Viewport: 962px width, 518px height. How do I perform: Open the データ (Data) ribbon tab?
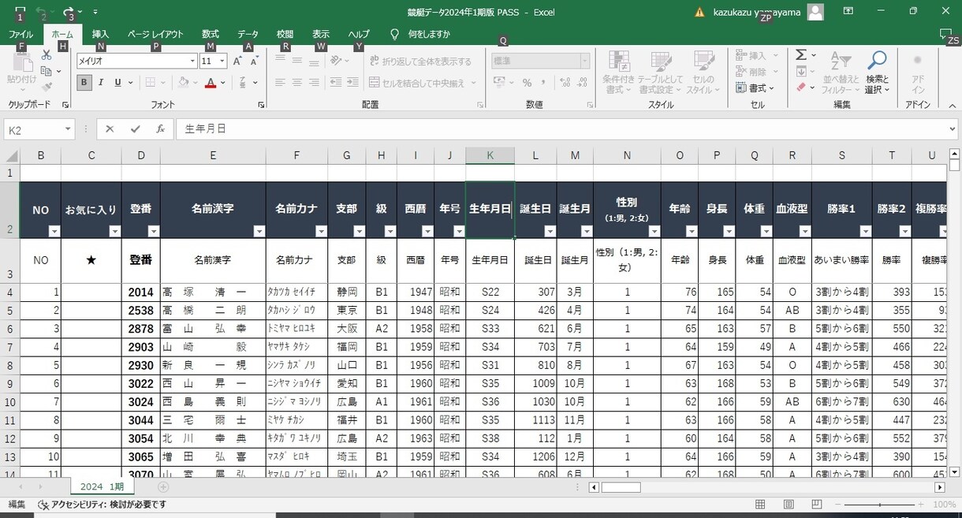(x=248, y=35)
